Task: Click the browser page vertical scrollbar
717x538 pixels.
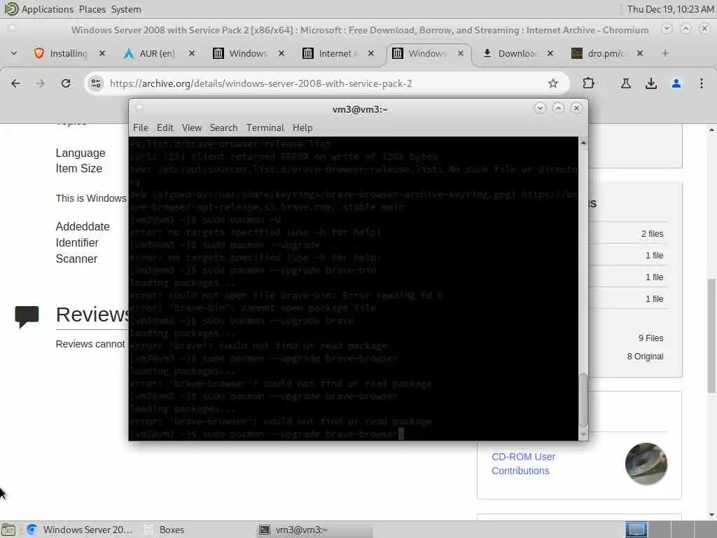Action: tap(712, 336)
